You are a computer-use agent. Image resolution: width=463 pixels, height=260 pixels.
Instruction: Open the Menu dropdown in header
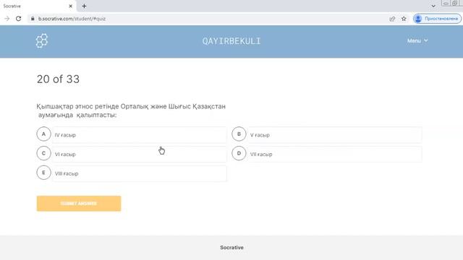point(417,40)
